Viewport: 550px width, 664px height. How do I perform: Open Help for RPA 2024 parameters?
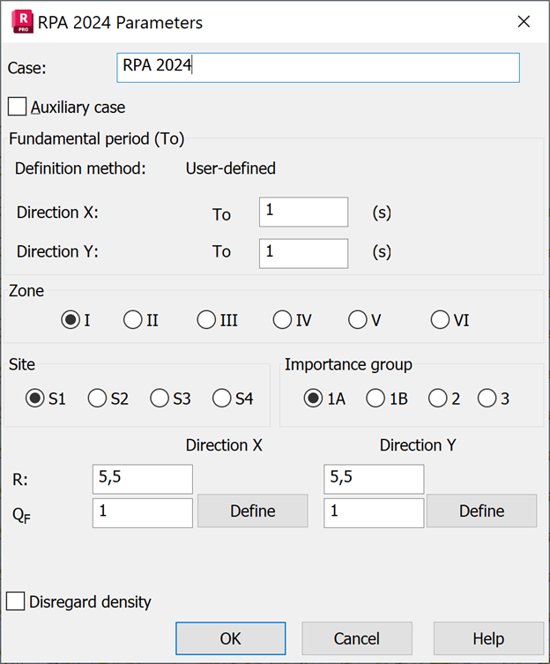[487, 638]
